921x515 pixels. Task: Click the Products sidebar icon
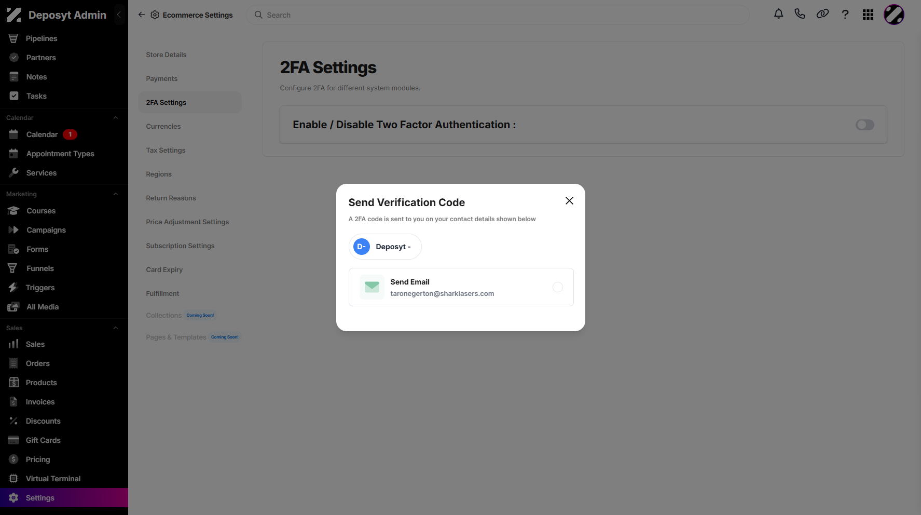click(14, 383)
